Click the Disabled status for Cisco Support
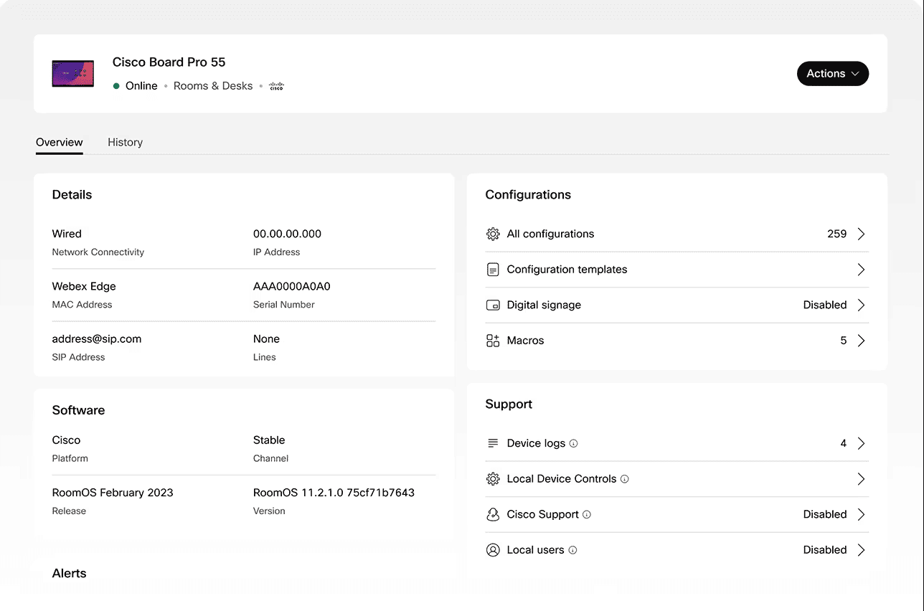The height and width of the screenshot is (611, 924). [825, 514]
